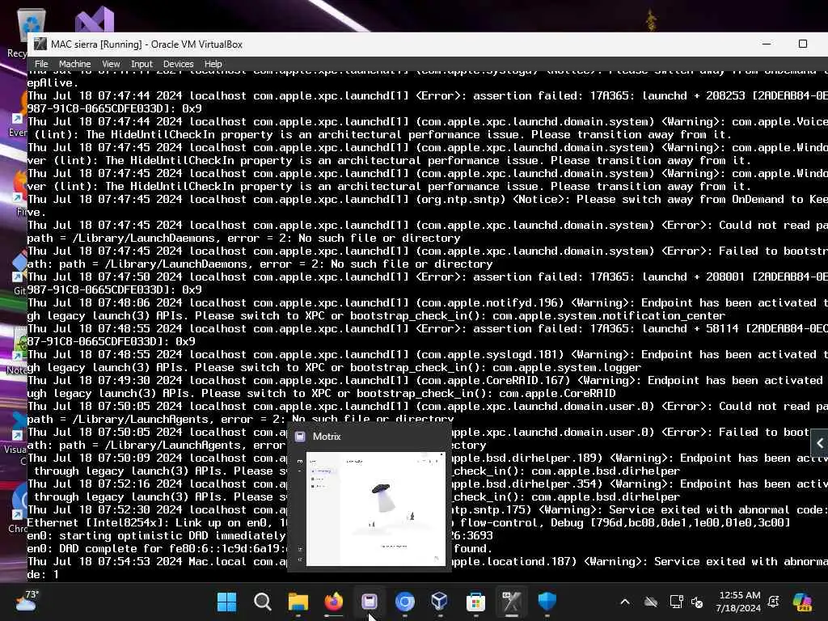The image size is (828, 621).
Task: Open taskbar Search
Action: (x=263, y=602)
